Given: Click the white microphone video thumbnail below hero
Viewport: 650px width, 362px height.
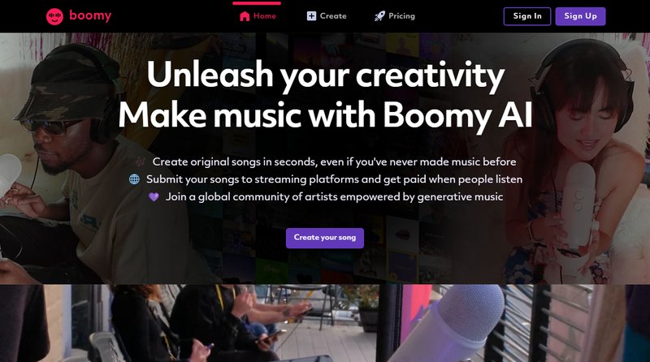Looking at the screenshot, I should click(513, 323).
